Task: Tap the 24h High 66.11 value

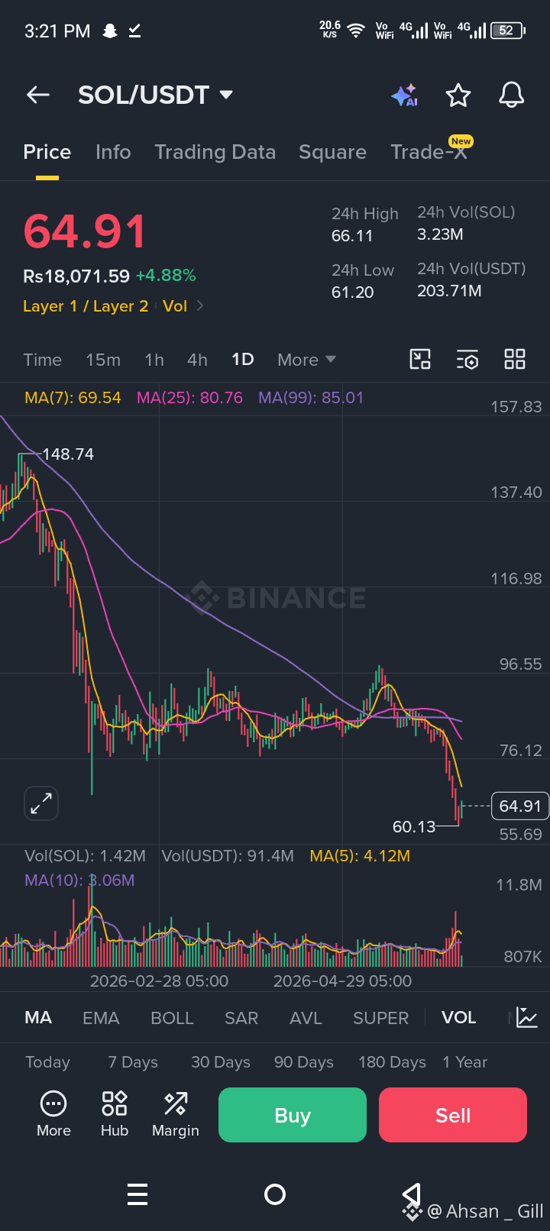Action: [x=352, y=236]
